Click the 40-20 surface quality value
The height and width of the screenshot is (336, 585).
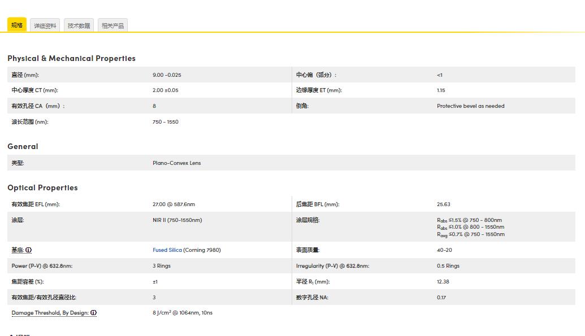click(444, 250)
